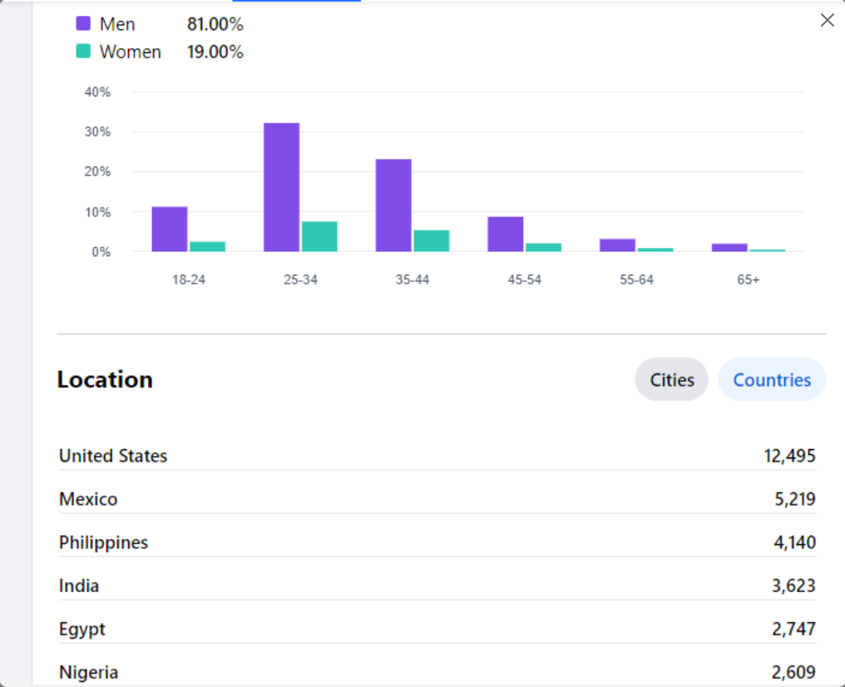Click the Men bar for ages 18-24
The height and width of the screenshot is (687, 845).
pyautogui.click(x=170, y=230)
